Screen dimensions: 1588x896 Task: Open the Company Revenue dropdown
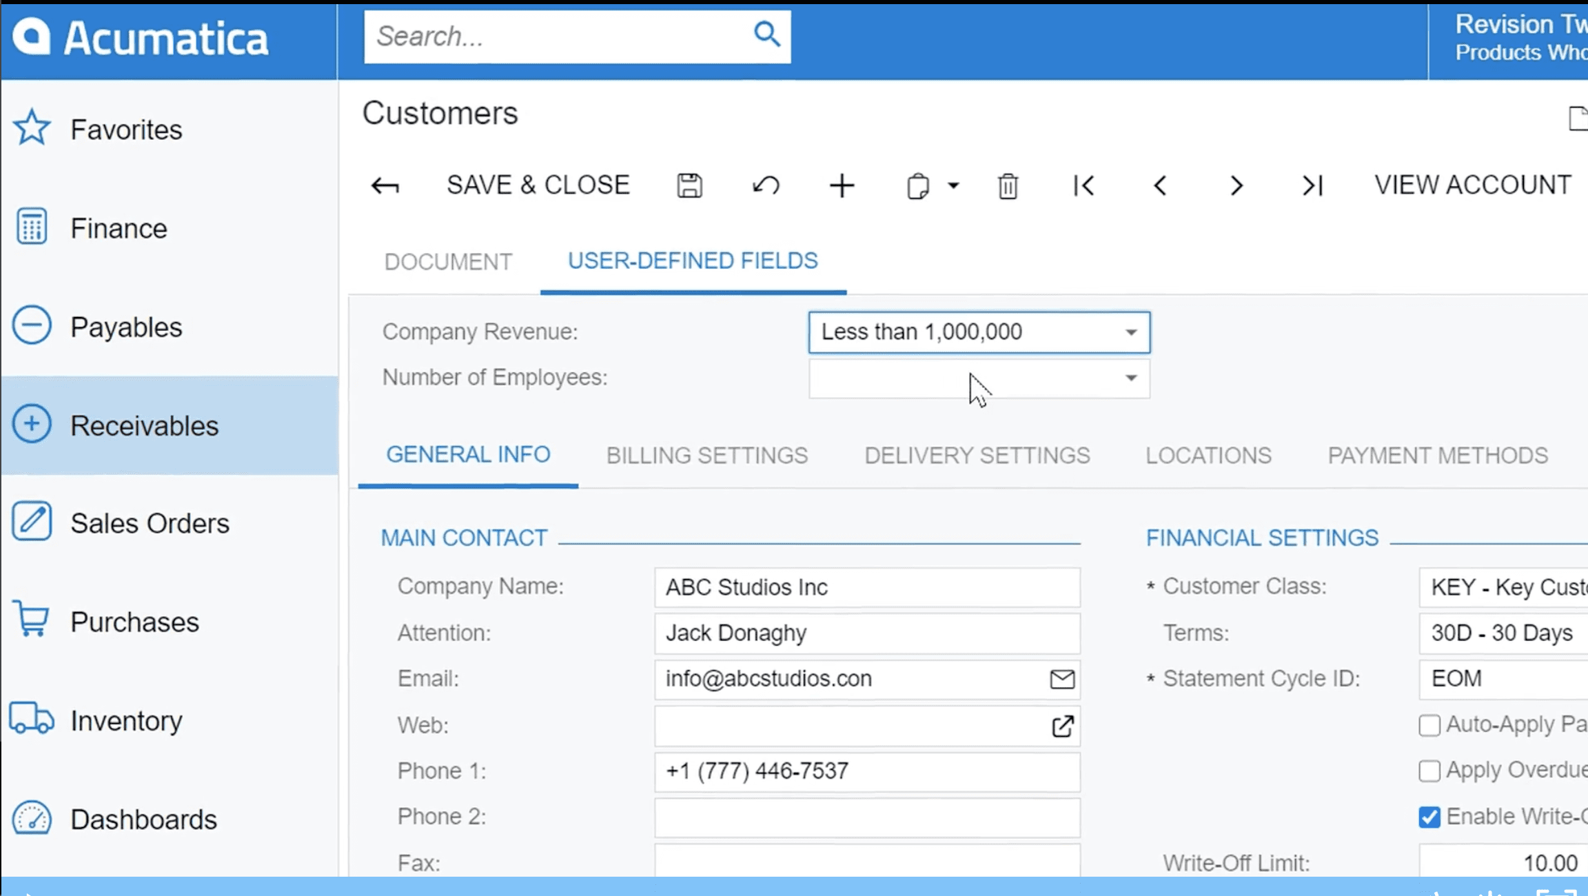click(1130, 332)
